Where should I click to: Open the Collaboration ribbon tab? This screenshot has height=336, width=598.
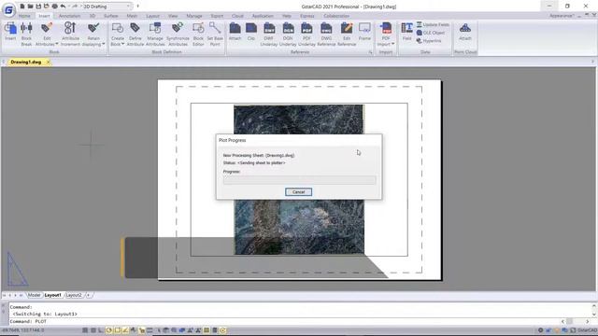click(336, 16)
